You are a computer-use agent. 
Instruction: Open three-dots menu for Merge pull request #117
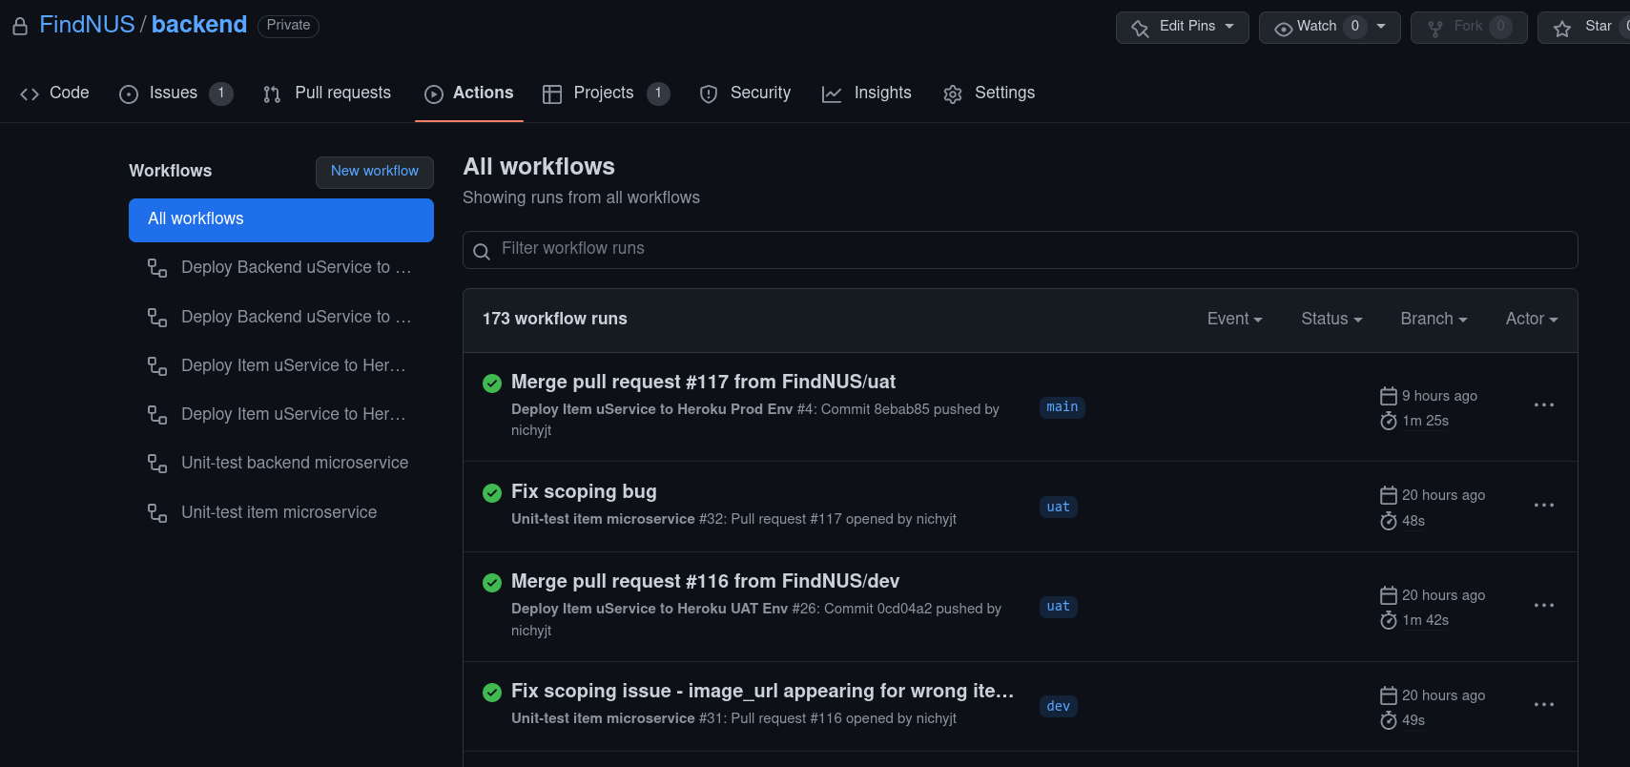(1544, 405)
